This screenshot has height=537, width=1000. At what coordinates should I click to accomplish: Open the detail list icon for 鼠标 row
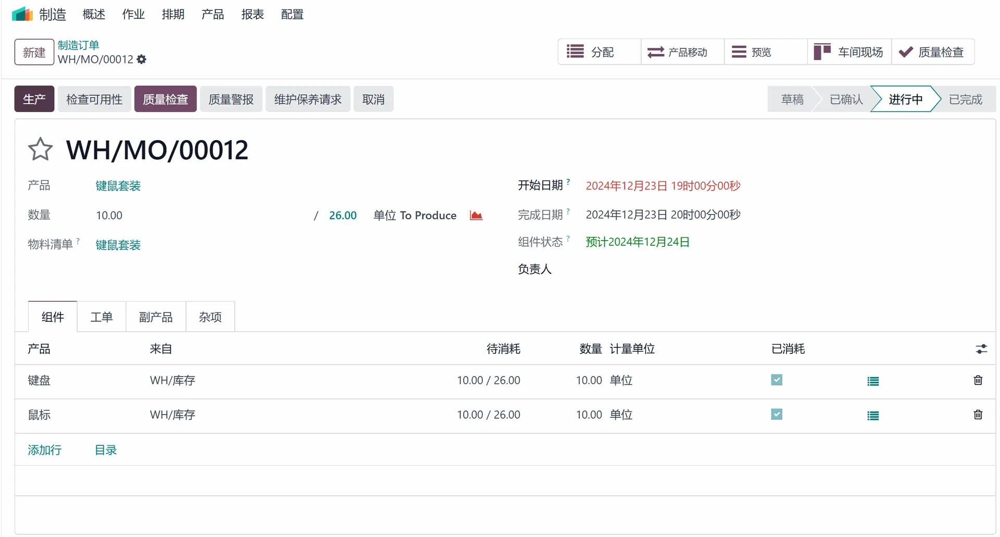tap(873, 416)
